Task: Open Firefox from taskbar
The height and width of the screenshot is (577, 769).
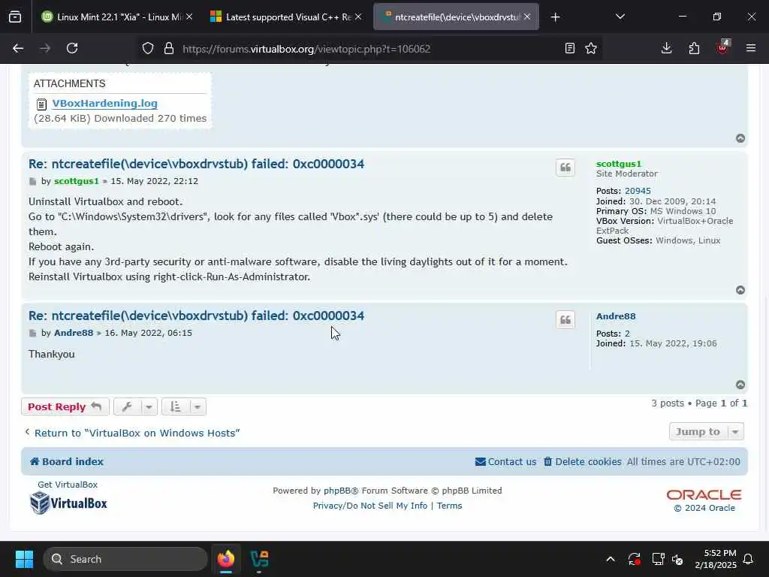Action: click(x=225, y=559)
